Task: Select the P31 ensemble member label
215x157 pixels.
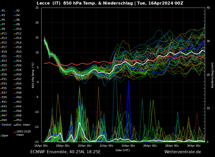Action: [3, 79]
